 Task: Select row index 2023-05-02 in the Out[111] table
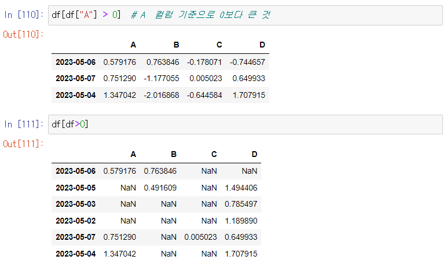[x=75, y=221]
